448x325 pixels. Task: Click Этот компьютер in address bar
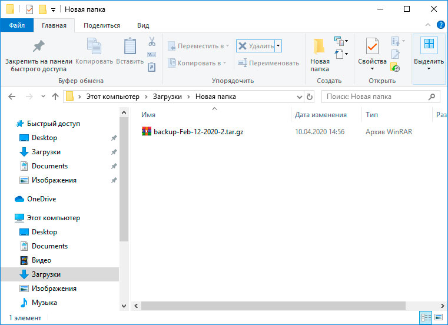pos(113,97)
